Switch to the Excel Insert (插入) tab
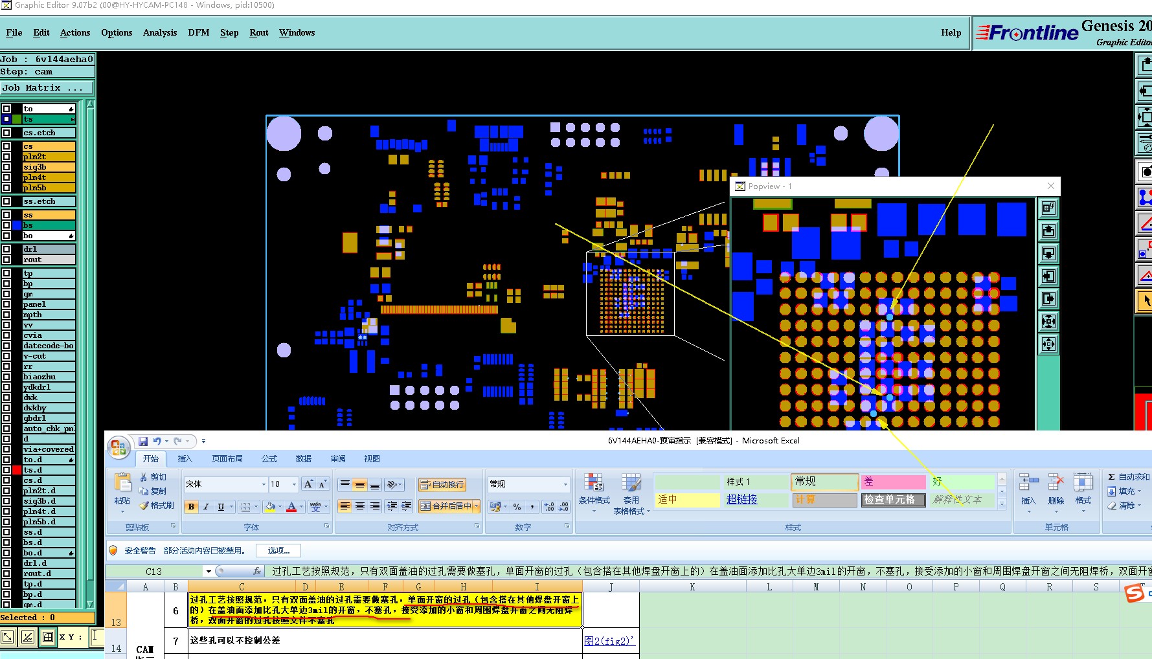The image size is (1152, 659). (185, 458)
